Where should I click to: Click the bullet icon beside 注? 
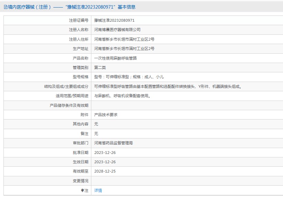[82, 190]
